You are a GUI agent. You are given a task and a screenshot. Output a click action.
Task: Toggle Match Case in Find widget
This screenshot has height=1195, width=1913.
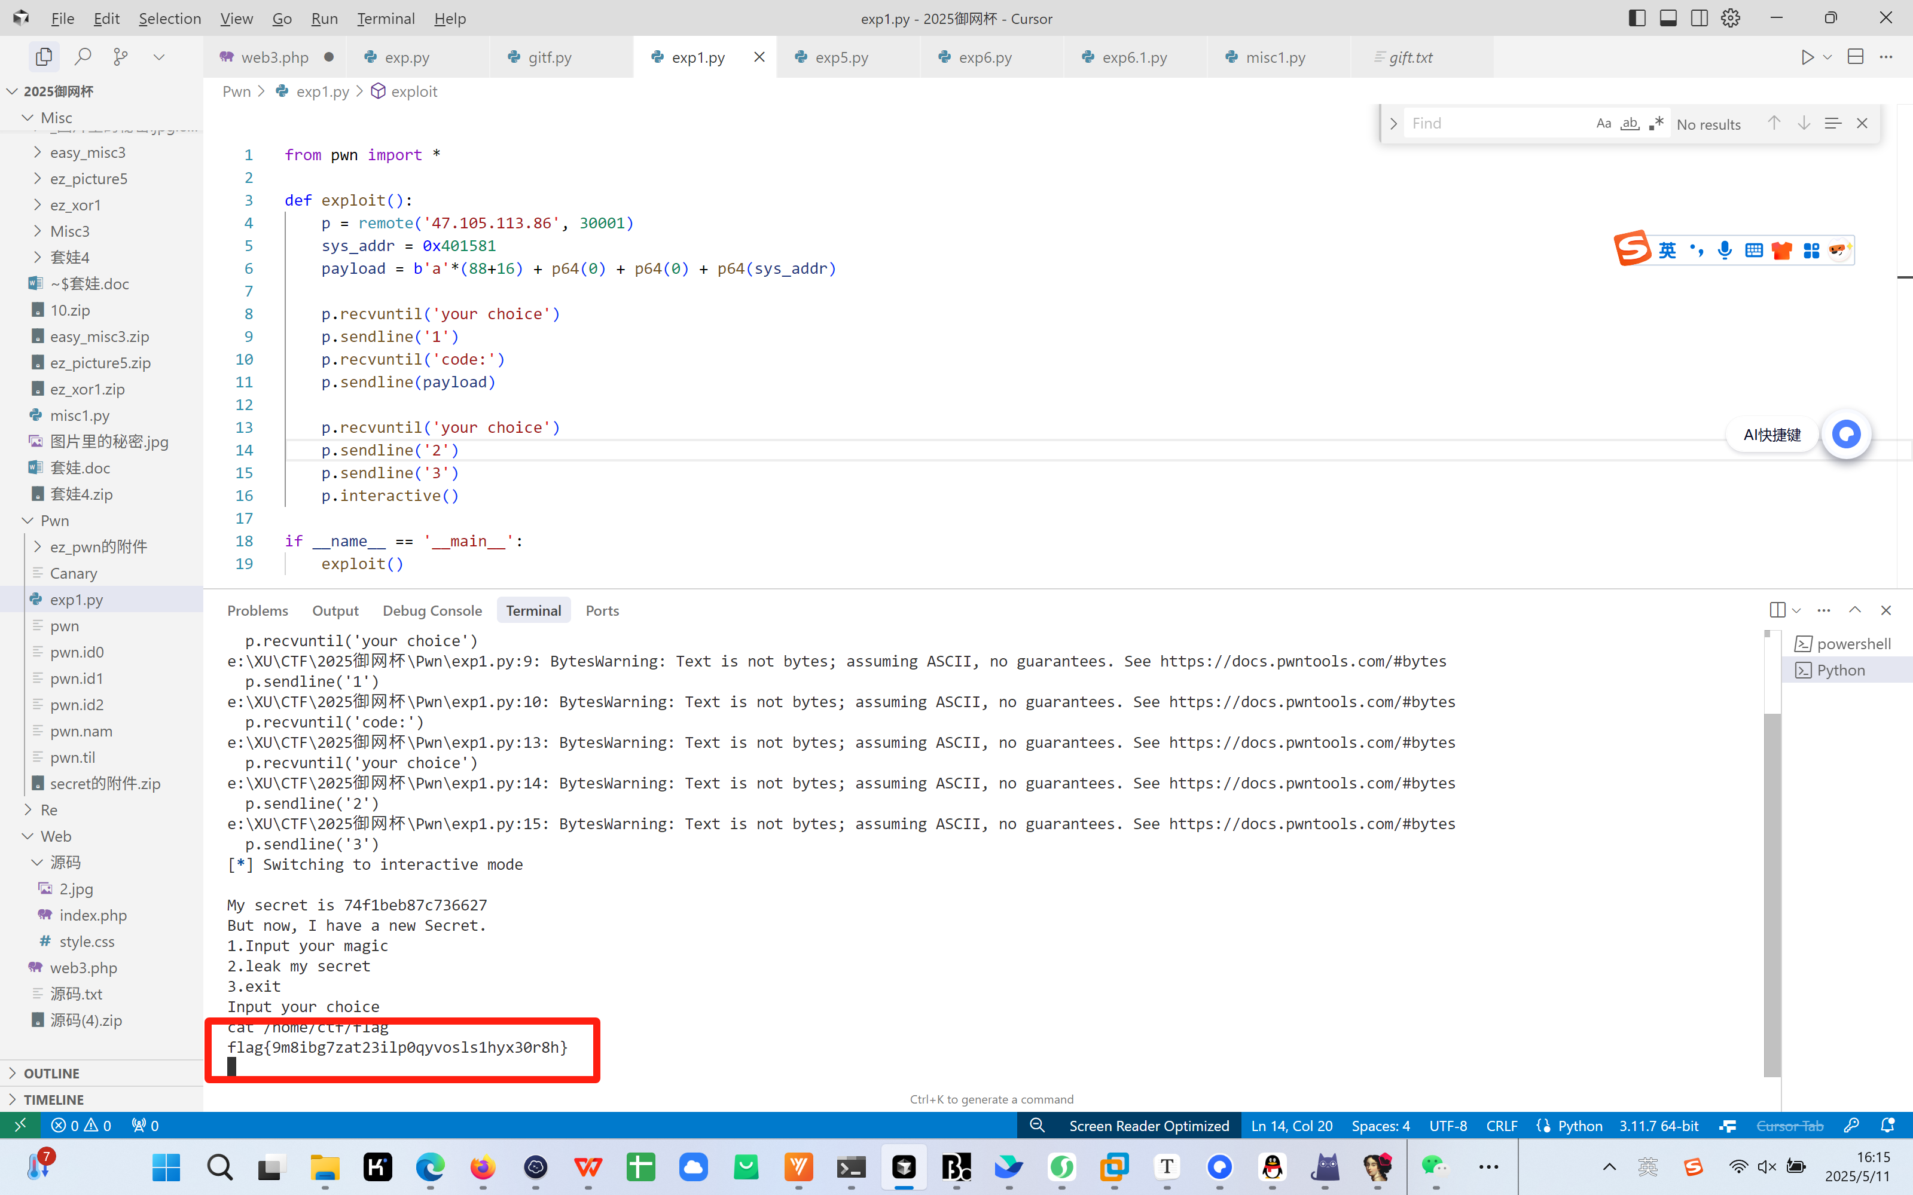pyautogui.click(x=1603, y=123)
